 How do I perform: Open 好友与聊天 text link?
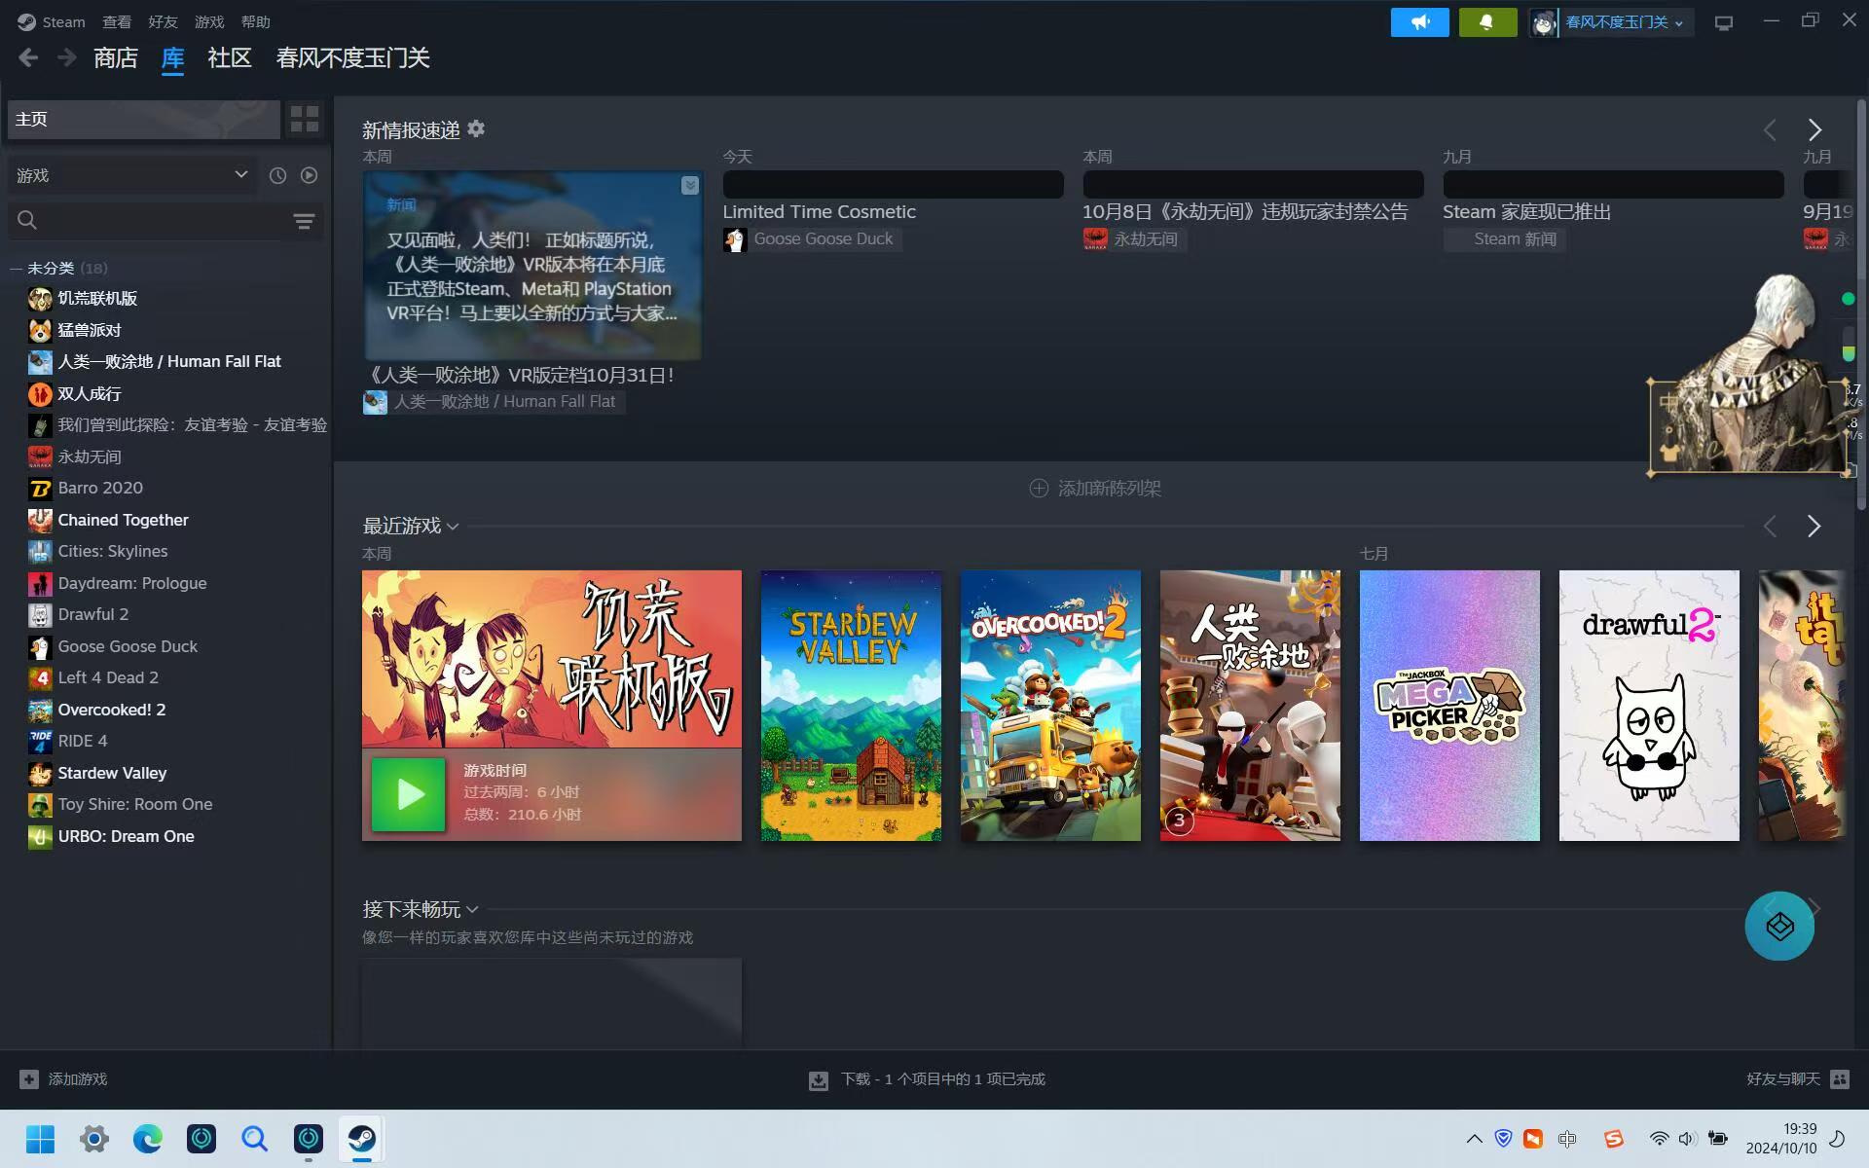[1782, 1078]
